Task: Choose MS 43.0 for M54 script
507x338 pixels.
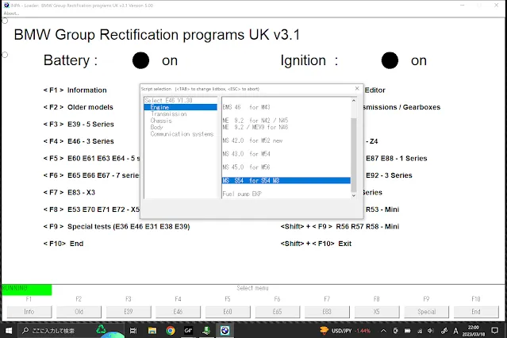Action: click(246, 154)
